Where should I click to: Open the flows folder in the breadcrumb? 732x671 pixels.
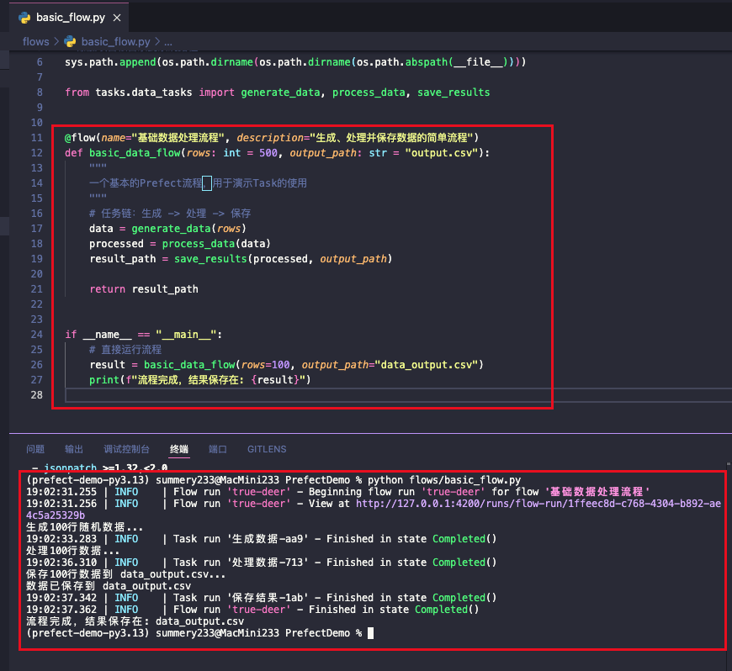35,41
